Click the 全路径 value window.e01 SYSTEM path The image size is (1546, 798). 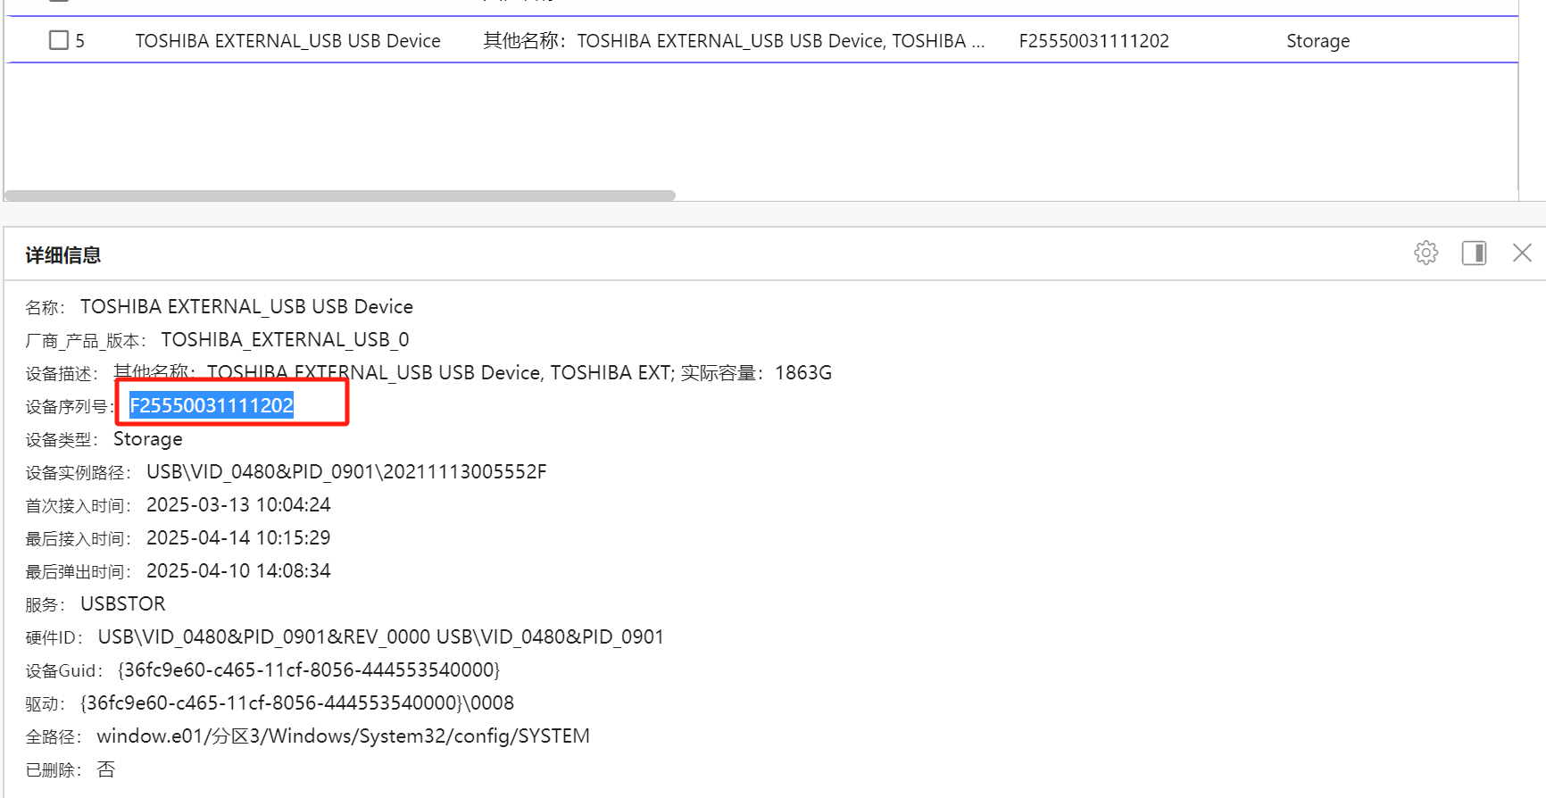[x=343, y=736]
